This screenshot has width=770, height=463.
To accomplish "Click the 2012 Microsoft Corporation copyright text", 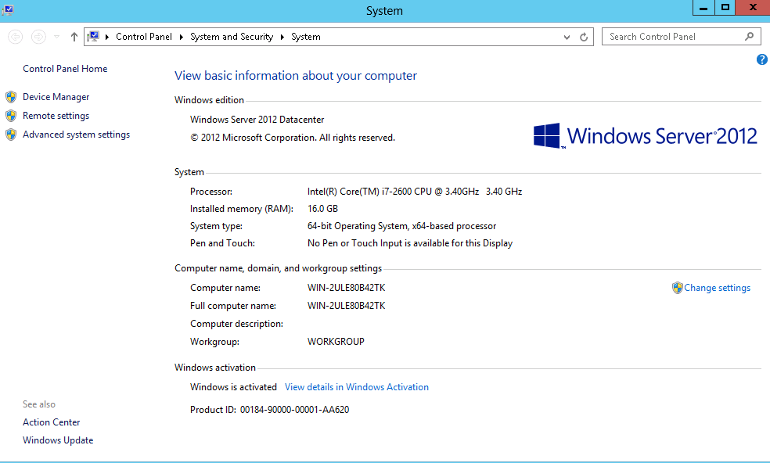I will tap(293, 138).
